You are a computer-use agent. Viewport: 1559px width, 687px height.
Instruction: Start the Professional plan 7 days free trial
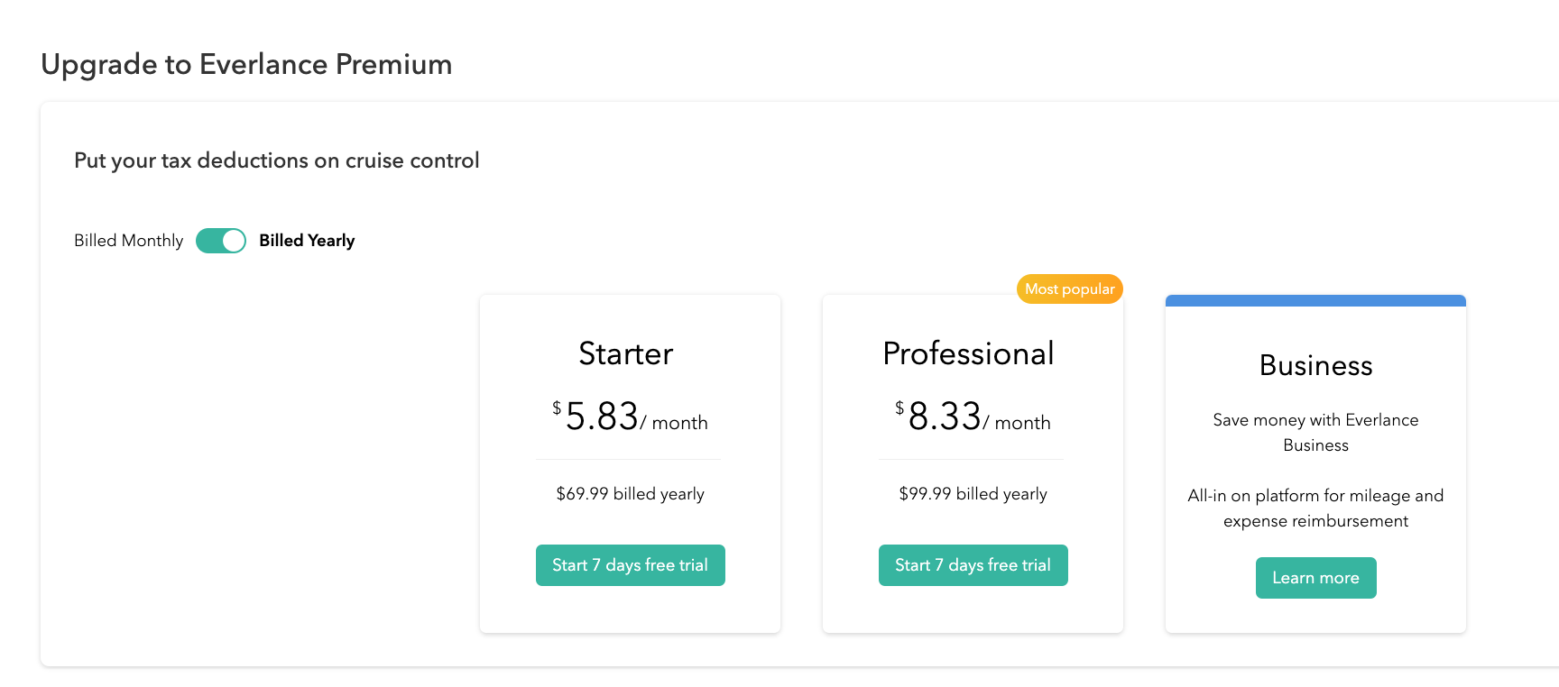coord(973,565)
